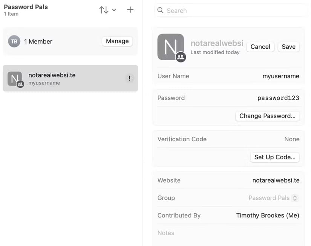
Task: Open Manage group members
Action: [x=117, y=41]
